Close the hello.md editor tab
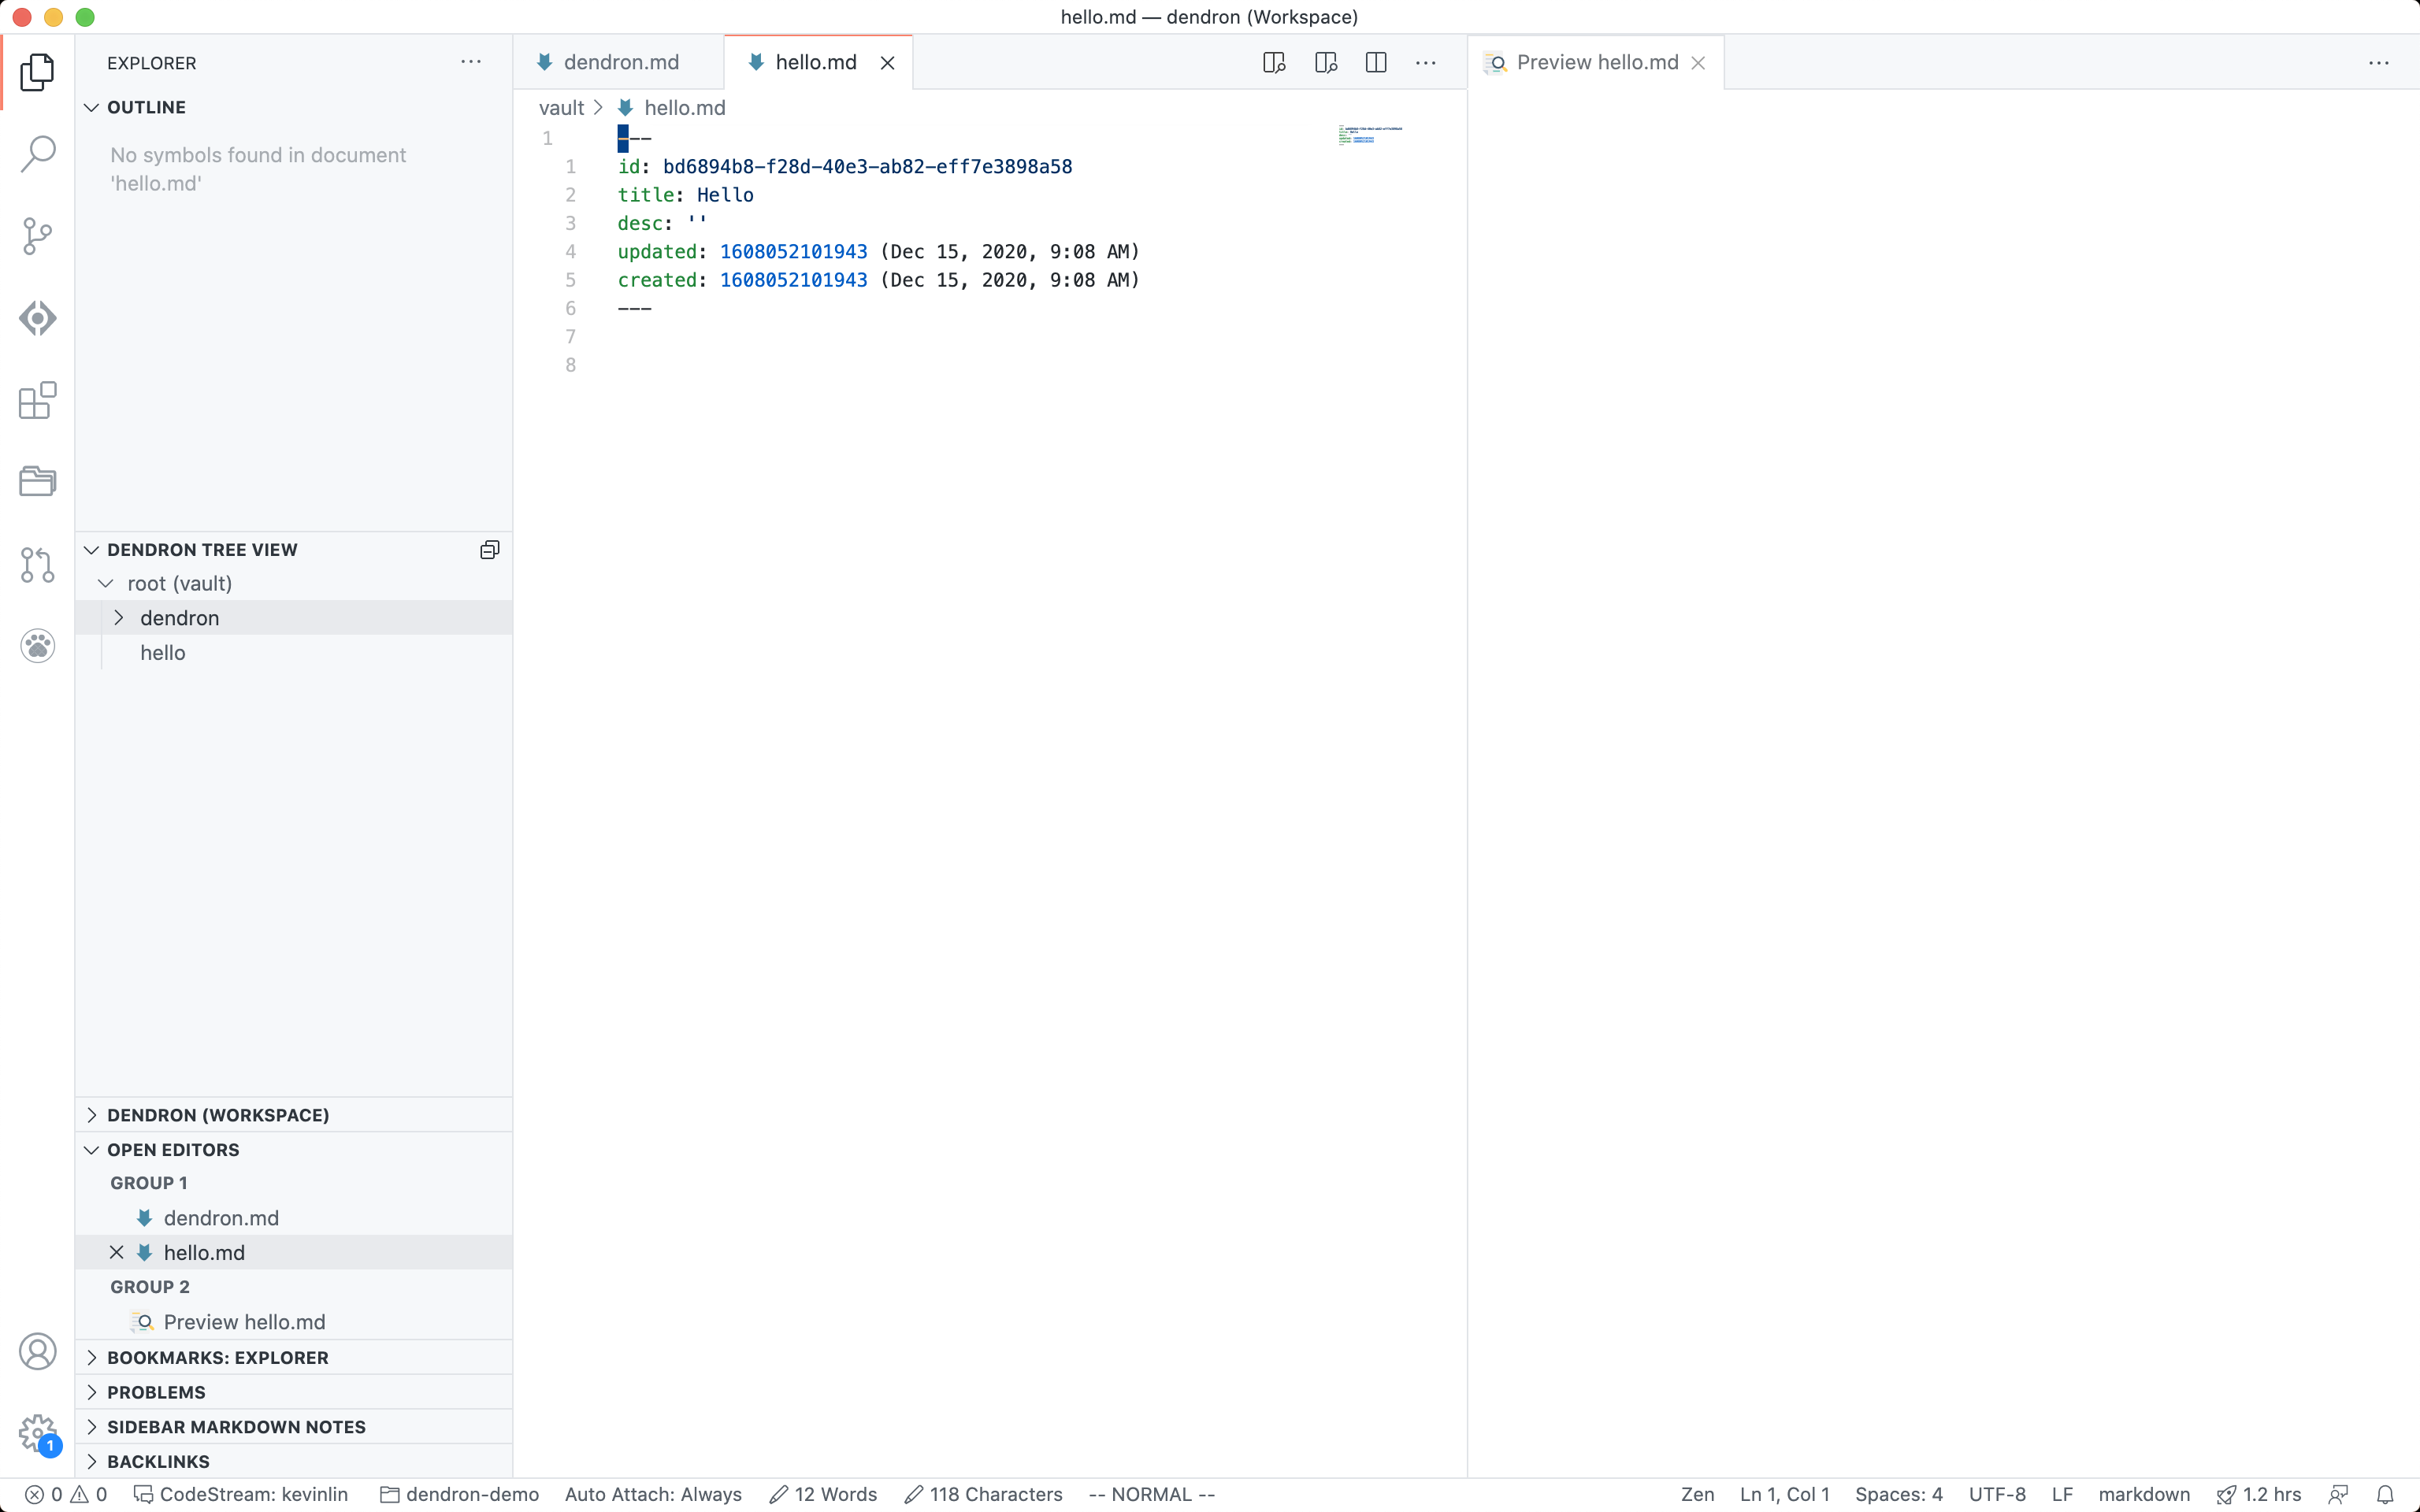Viewport: 2420px width, 1512px height. click(x=887, y=63)
